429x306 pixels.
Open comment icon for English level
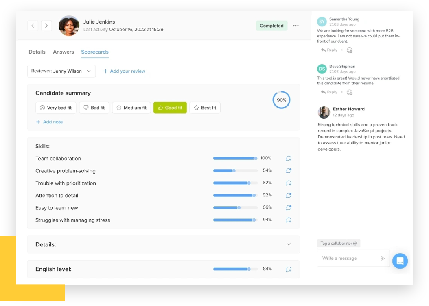tap(289, 269)
